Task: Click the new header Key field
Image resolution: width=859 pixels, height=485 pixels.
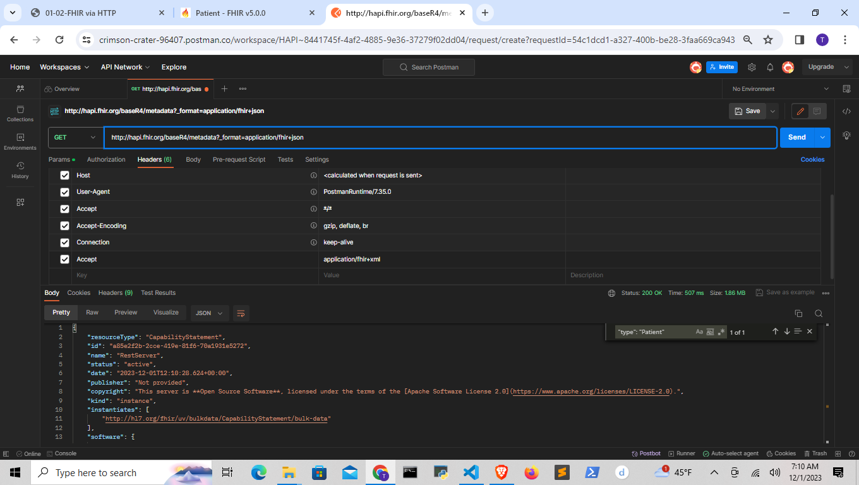Action: pos(196,276)
